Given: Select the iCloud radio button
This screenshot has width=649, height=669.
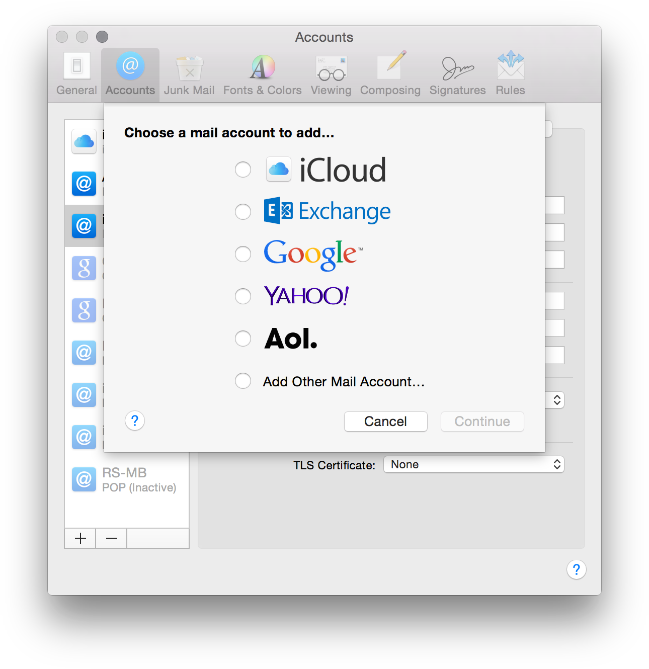Looking at the screenshot, I should click(243, 170).
